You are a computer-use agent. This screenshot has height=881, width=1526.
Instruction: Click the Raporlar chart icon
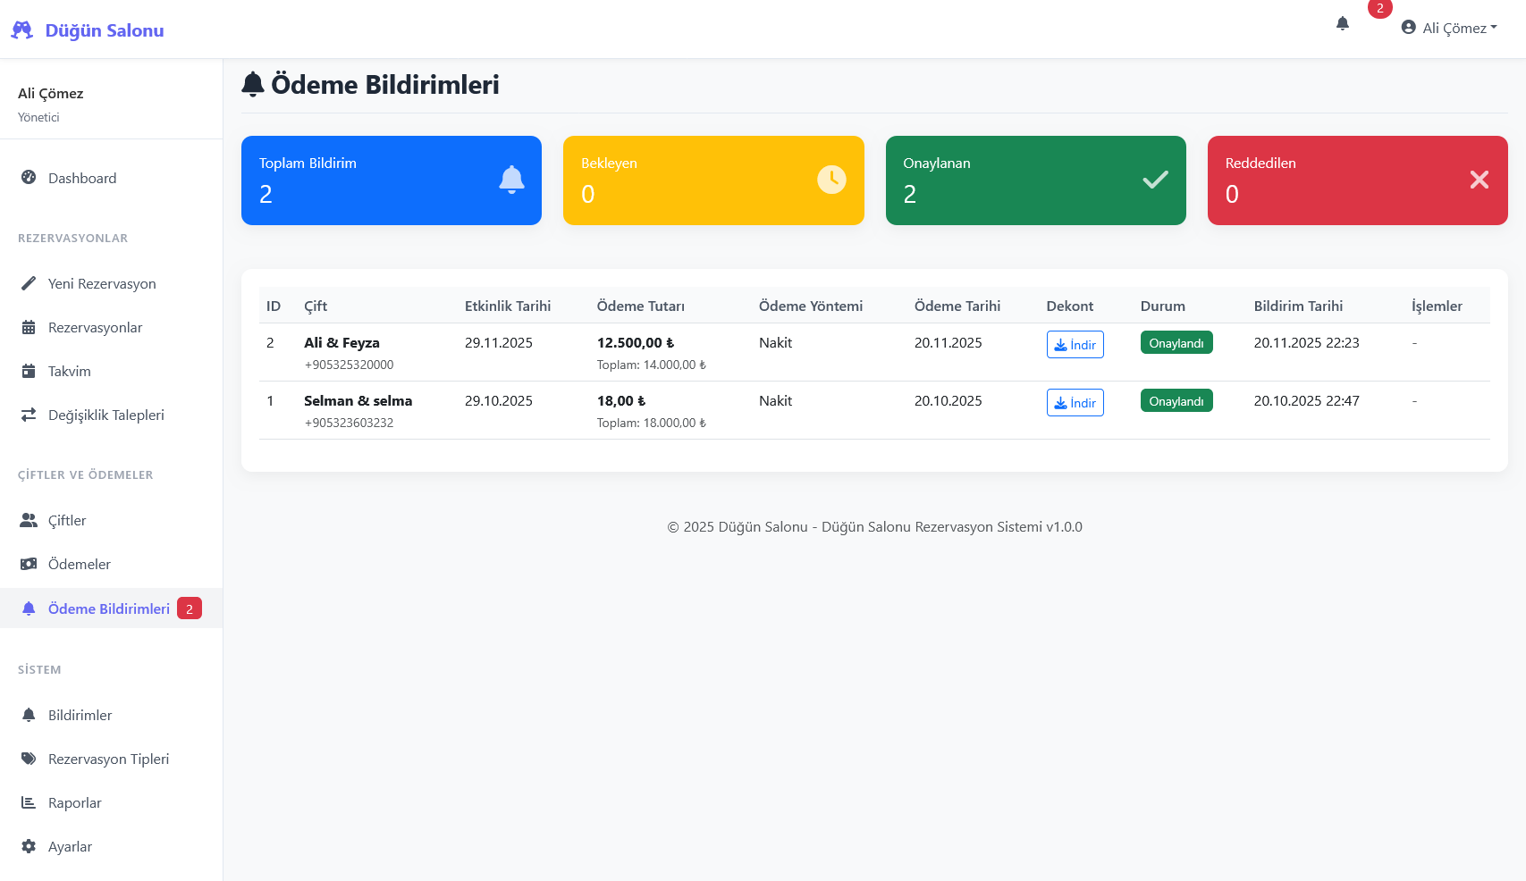click(x=29, y=802)
